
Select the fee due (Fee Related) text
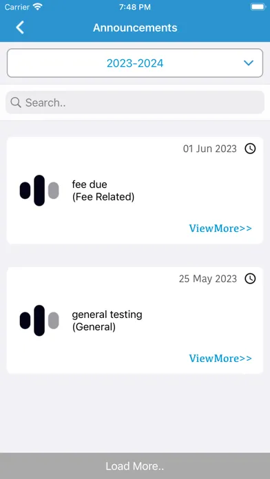(103, 191)
